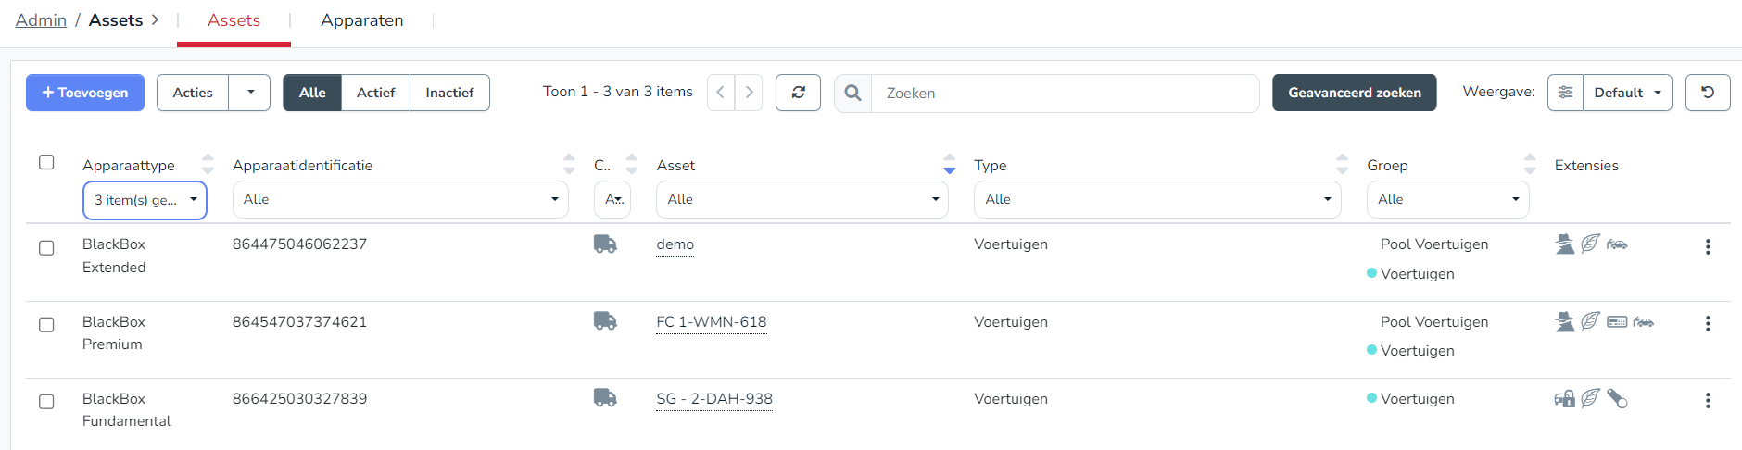Open the demo asset link

click(675, 244)
